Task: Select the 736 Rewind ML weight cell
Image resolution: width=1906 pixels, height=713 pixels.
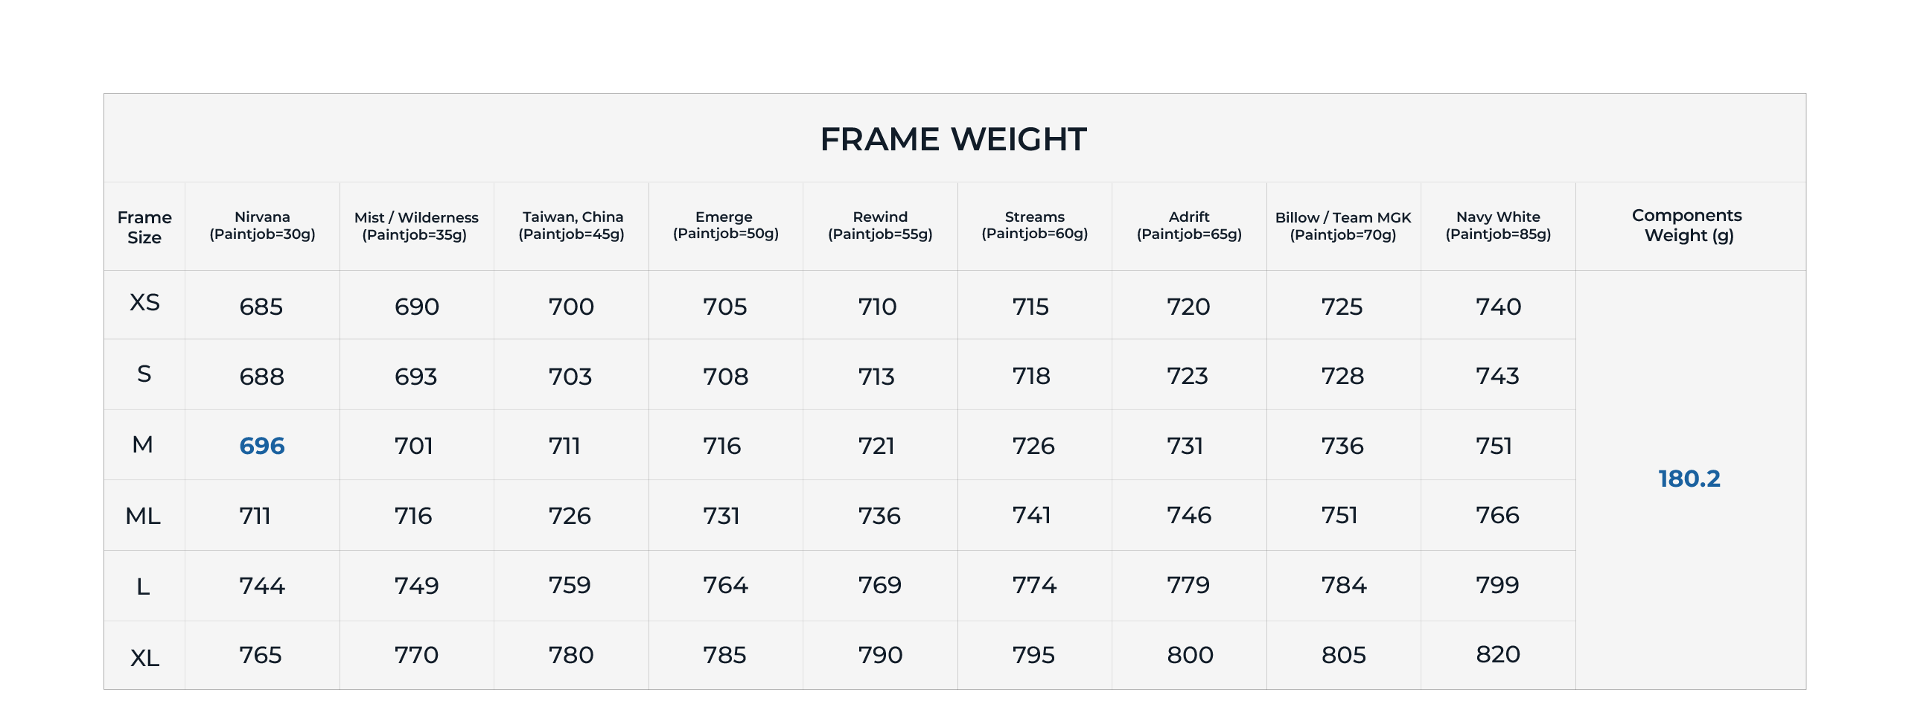Action: coord(879,516)
